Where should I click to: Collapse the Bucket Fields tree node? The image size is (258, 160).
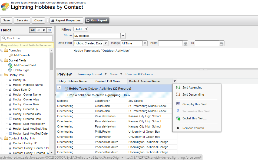click(2, 60)
